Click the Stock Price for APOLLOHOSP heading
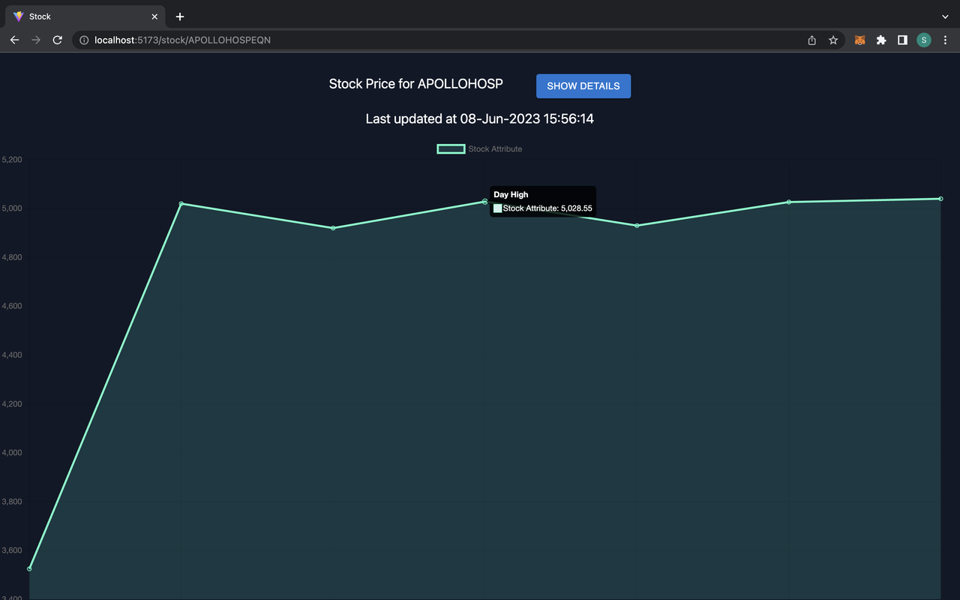Image resolution: width=960 pixels, height=600 pixels. 416,84
